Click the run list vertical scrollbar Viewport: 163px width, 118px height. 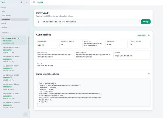point(29,73)
